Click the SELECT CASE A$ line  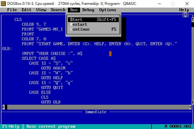[38, 58]
